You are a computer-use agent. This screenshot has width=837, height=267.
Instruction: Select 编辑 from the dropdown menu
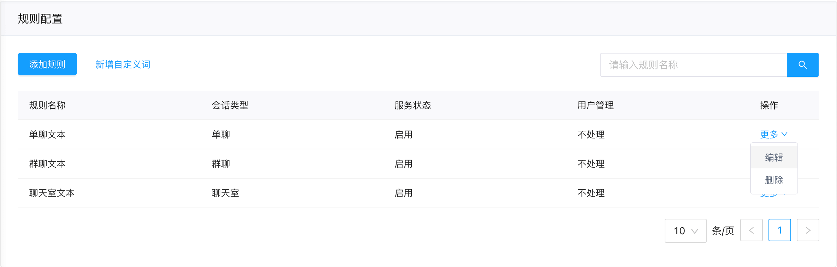click(x=774, y=157)
